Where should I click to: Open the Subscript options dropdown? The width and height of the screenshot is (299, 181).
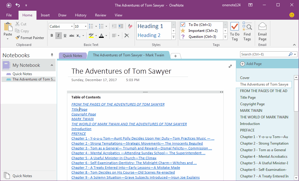[83, 36]
